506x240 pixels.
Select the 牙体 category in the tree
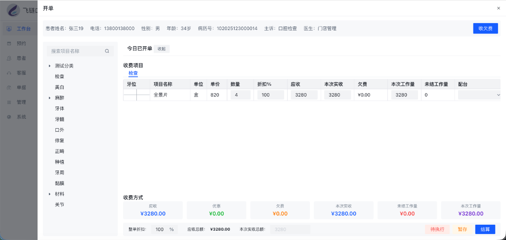pos(60,108)
